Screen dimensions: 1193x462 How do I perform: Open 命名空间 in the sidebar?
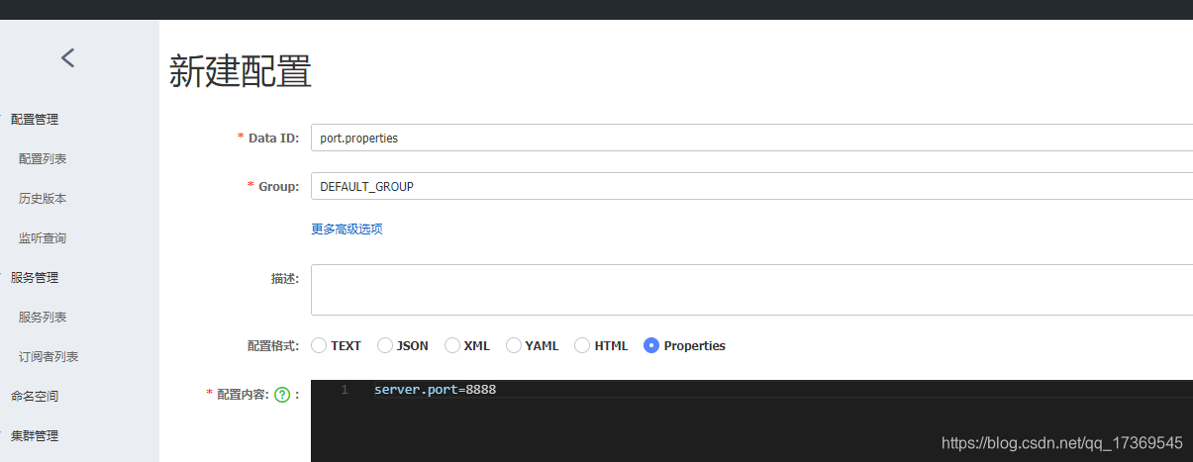(x=35, y=396)
